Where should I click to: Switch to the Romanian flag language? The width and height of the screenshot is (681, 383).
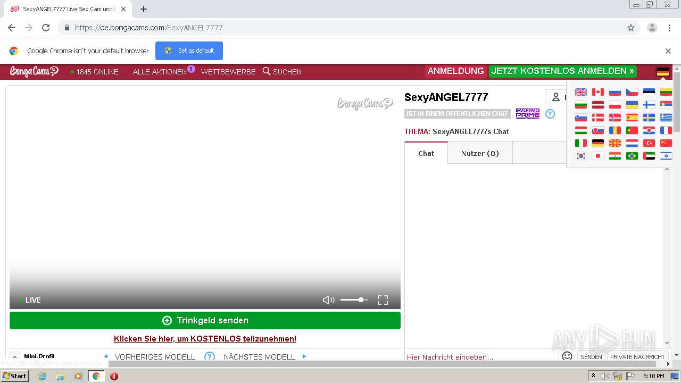[x=615, y=130]
